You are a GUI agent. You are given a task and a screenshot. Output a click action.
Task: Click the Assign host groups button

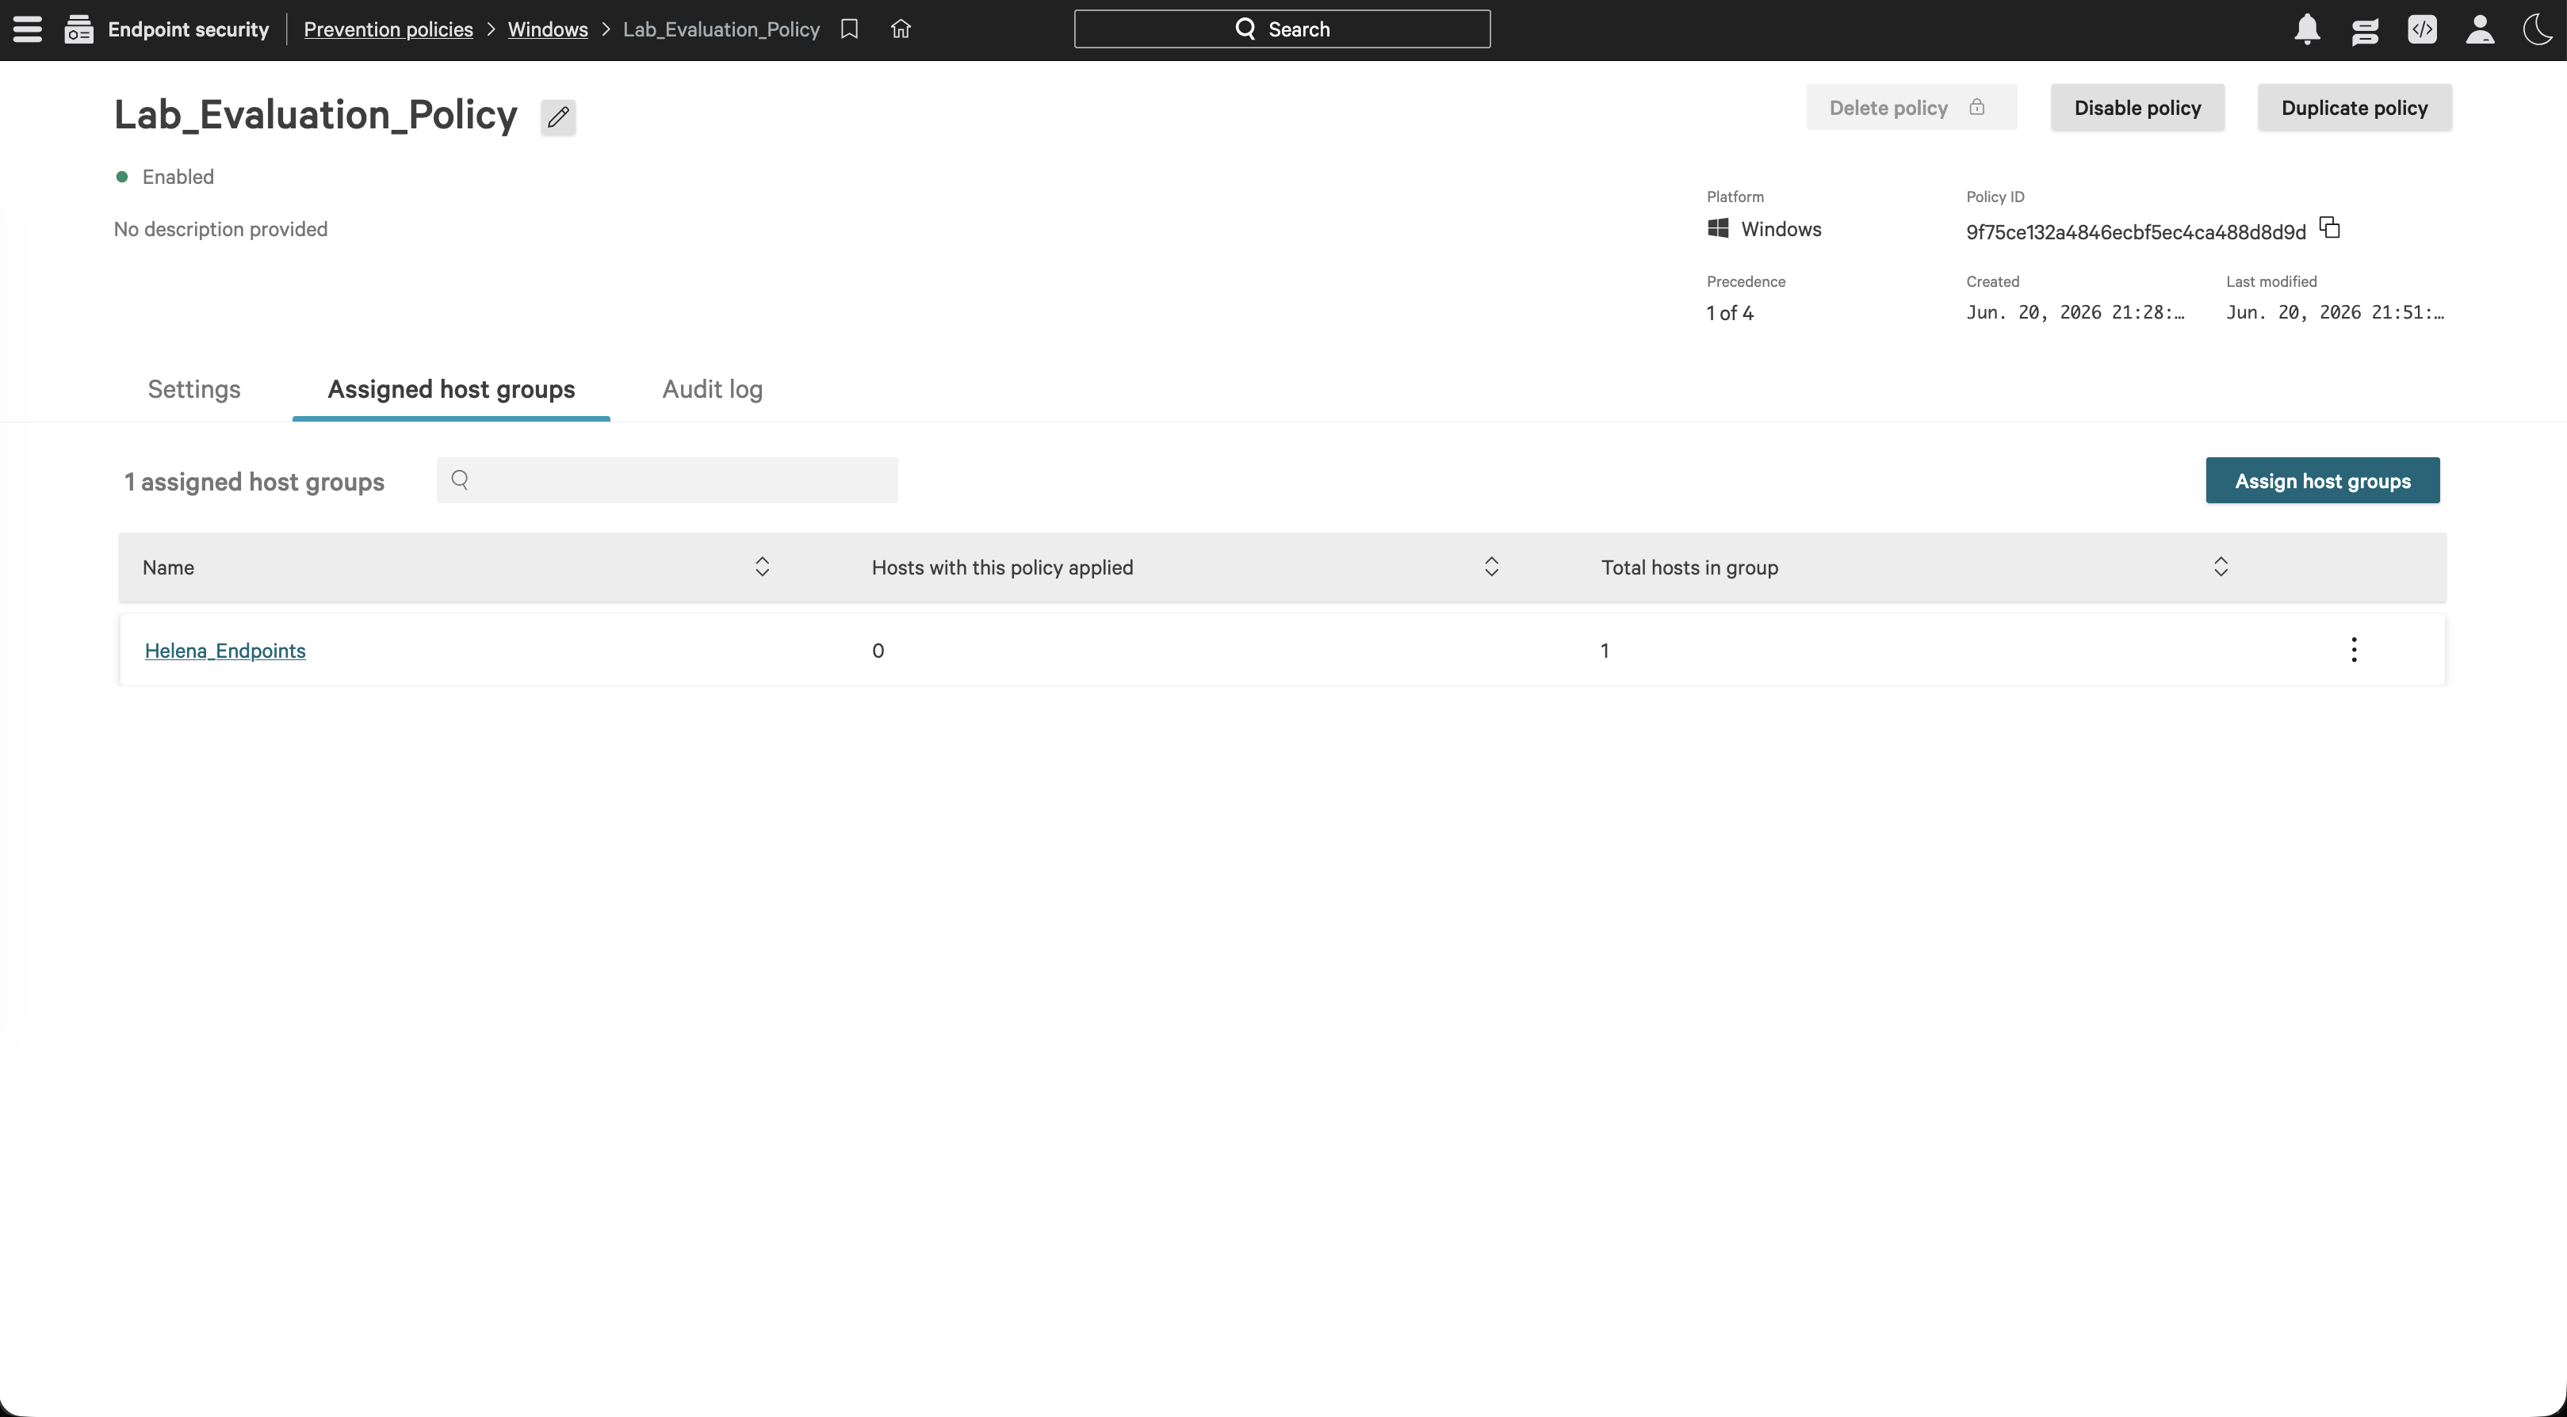[2323, 480]
